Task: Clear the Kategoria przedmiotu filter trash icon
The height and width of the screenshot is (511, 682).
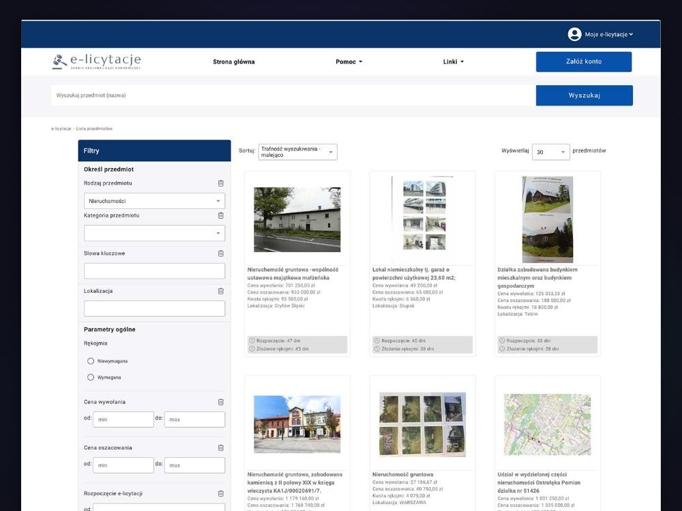Action: point(220,215)
